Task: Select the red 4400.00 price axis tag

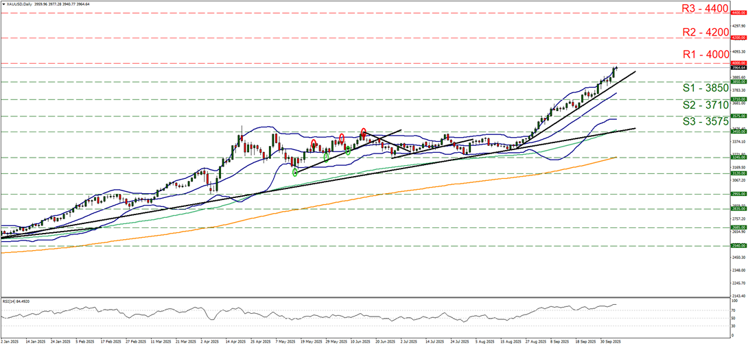Action: [x=738, y=12]
